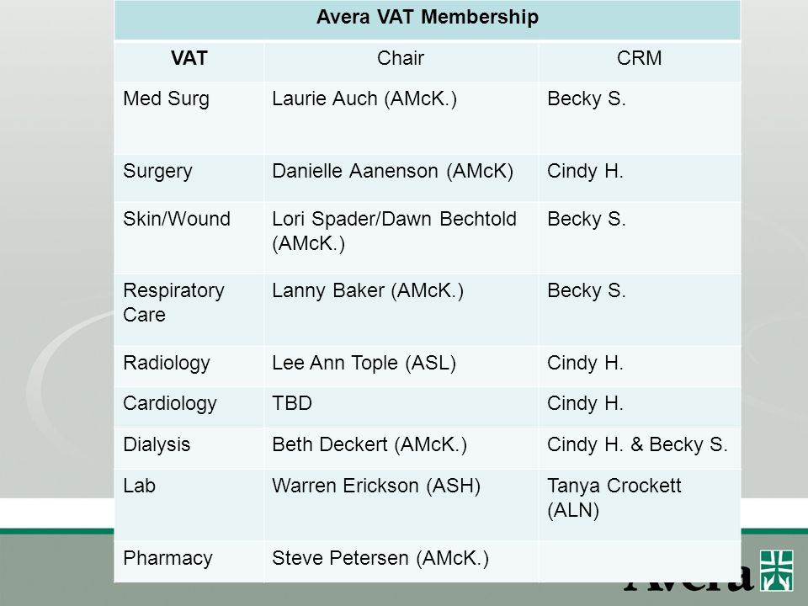Click Lori Spader/Dawn Bechtold cell

[394, 231]
